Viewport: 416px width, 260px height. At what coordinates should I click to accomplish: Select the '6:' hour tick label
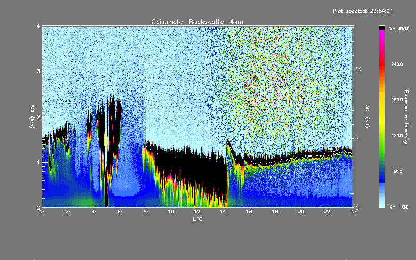click(x=120, y=212)
